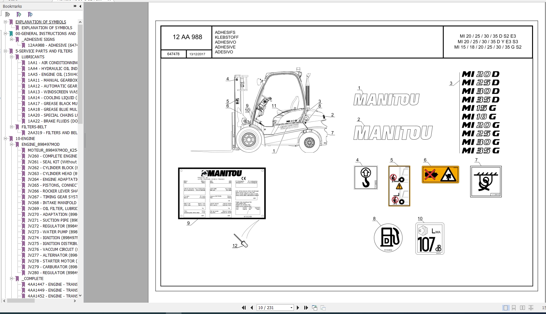Click the bookmarks vertical scrollbar up arrow

pos(80,22)
